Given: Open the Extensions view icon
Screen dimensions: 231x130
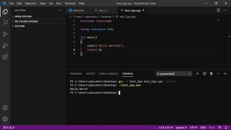Looking at the screenshot, I should [x=5, y=57].
